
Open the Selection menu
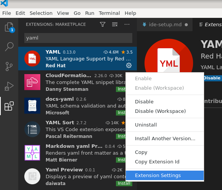(41, 13)
